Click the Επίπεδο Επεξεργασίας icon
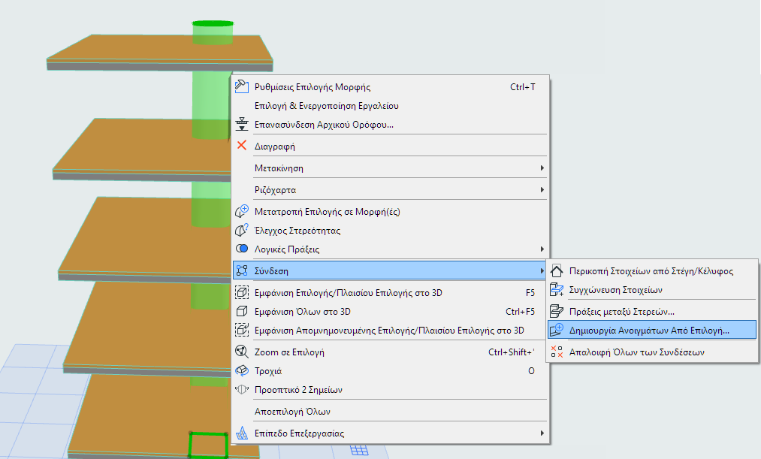Viewport: 761px width, 459px height. click(242, 433)
